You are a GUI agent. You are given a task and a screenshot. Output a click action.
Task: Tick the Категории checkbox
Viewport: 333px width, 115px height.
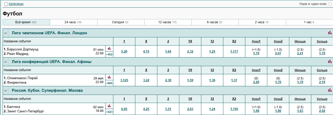point(6,4)
